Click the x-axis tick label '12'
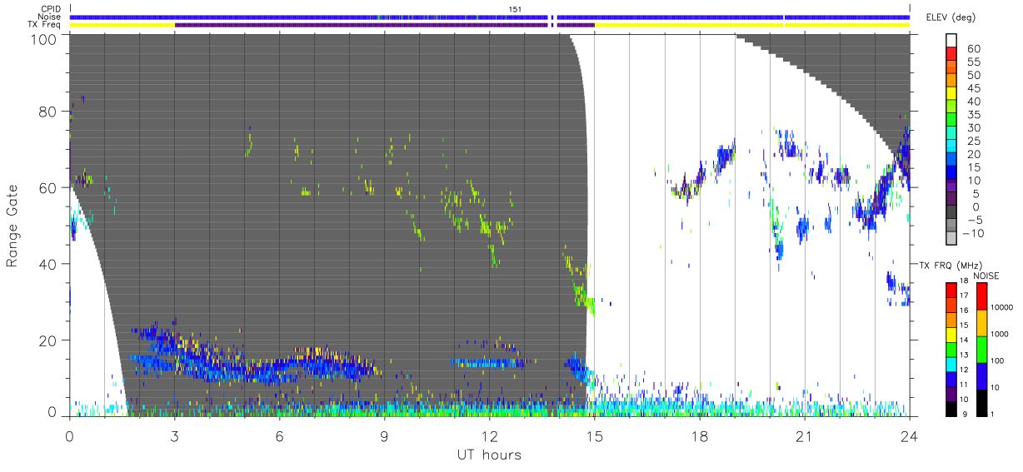The height and width of the screenshot is (472, 1023). (x=489, y=437)
